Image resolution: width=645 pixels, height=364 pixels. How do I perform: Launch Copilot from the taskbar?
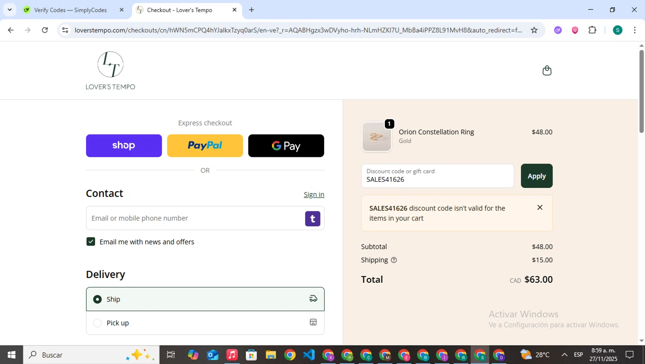click(x=193, y=355)
